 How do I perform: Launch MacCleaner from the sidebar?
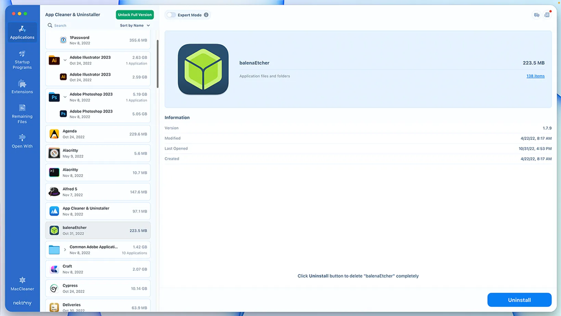[x=22, y=284]
